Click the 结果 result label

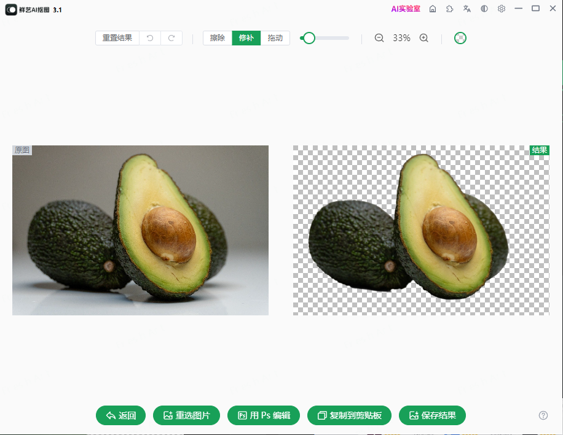(x=539, y=150)
